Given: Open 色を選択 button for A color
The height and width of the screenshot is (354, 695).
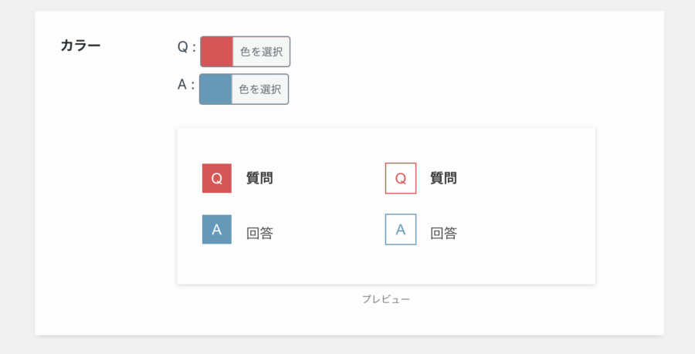Looking at the screenshot, I should (260, 89).
